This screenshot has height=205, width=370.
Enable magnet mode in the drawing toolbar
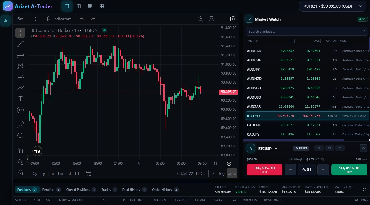tap(20, 150)
